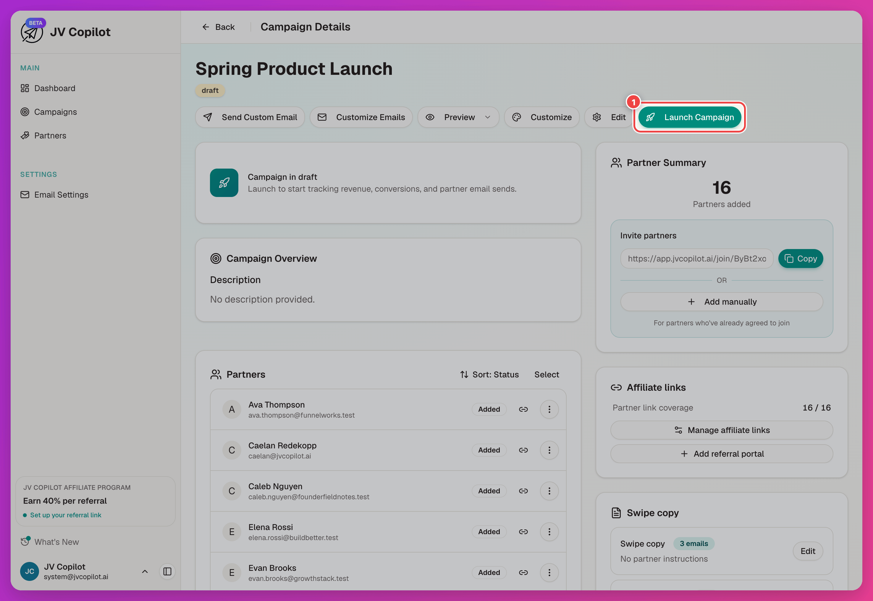The width and height of the screenshot is (873, 601).
Task: Open Caelan Redekopp's three-dot menu
Action: (549, 450)
